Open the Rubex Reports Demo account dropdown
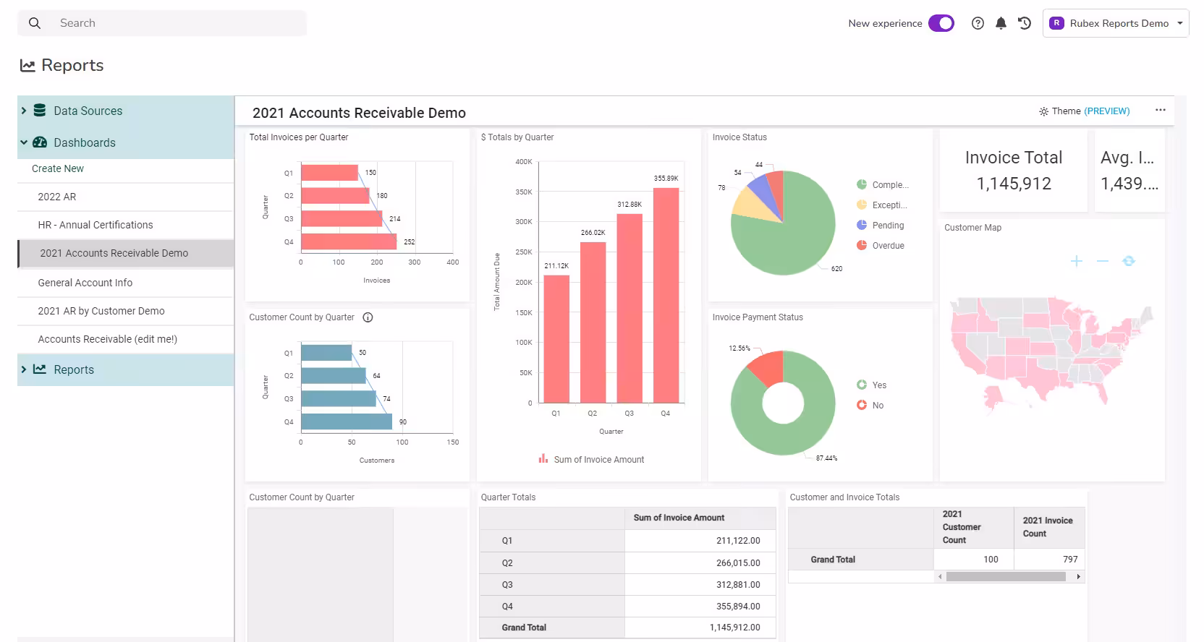Screen dimensions: 1204x642 point(1116,23)
